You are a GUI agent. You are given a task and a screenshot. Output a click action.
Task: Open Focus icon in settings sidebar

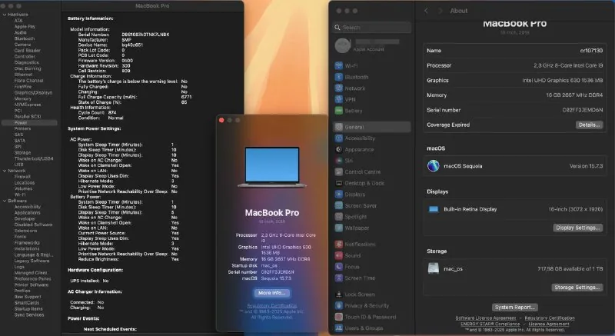(x=339, y=267)
